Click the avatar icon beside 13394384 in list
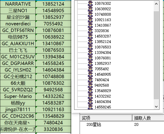Image resolution: width=164 pixels, height=134 pixels. click(90, 53)
